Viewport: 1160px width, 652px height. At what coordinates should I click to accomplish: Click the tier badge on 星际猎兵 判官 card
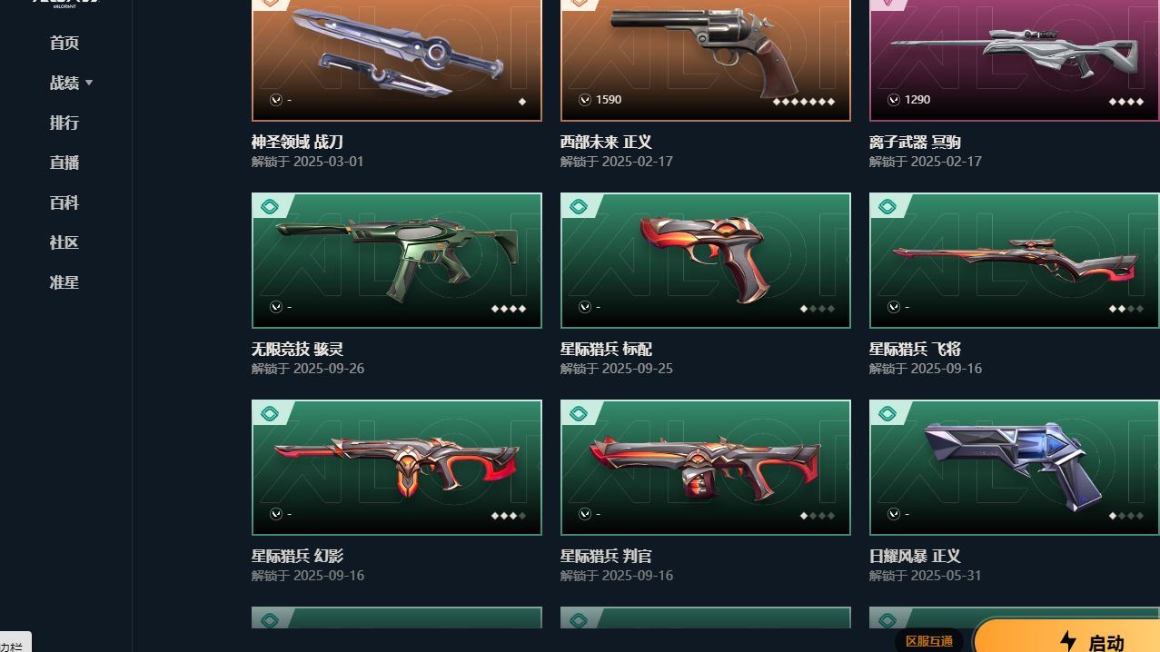579,414
